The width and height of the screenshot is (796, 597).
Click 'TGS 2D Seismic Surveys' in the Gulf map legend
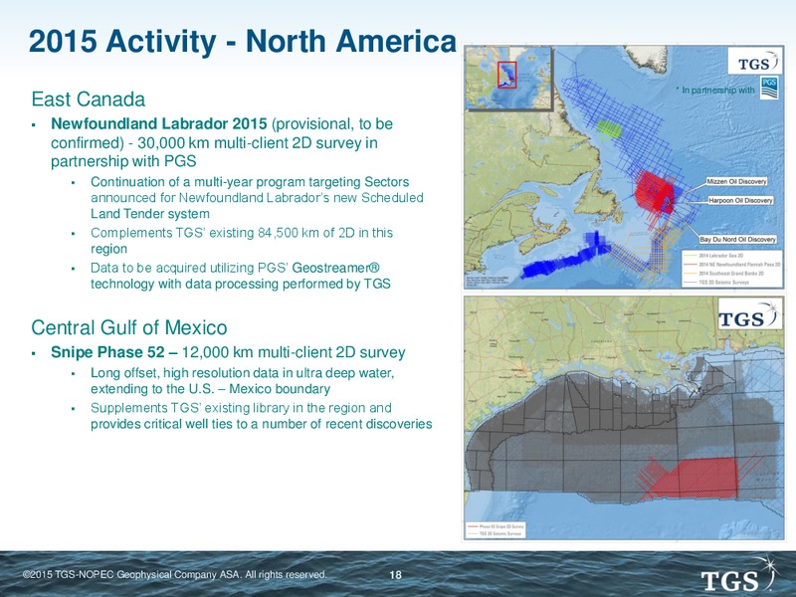[495, 534]
